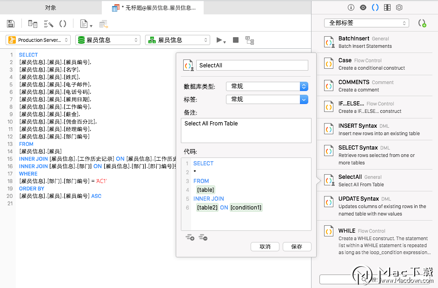Viewport: 438px width, 288px height.
Task: Open the hexagon pane icon
Action: pos(399,7)
